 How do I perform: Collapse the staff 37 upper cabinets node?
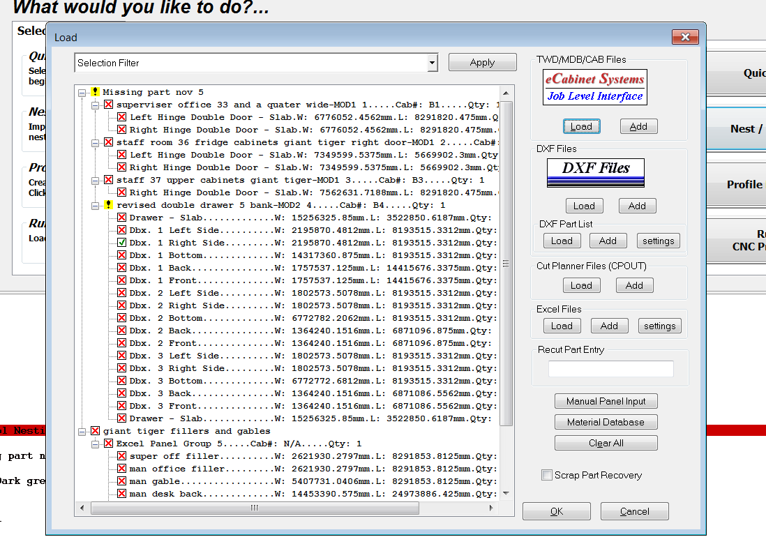point(96,180)
